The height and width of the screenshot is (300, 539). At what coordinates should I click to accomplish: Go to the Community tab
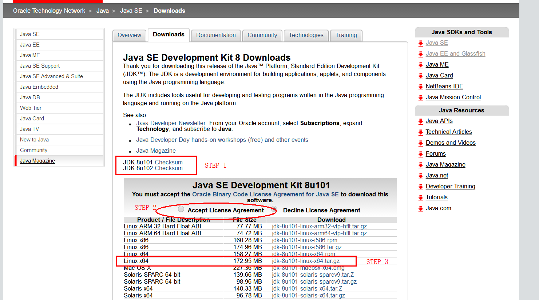(x=262, y=35)
